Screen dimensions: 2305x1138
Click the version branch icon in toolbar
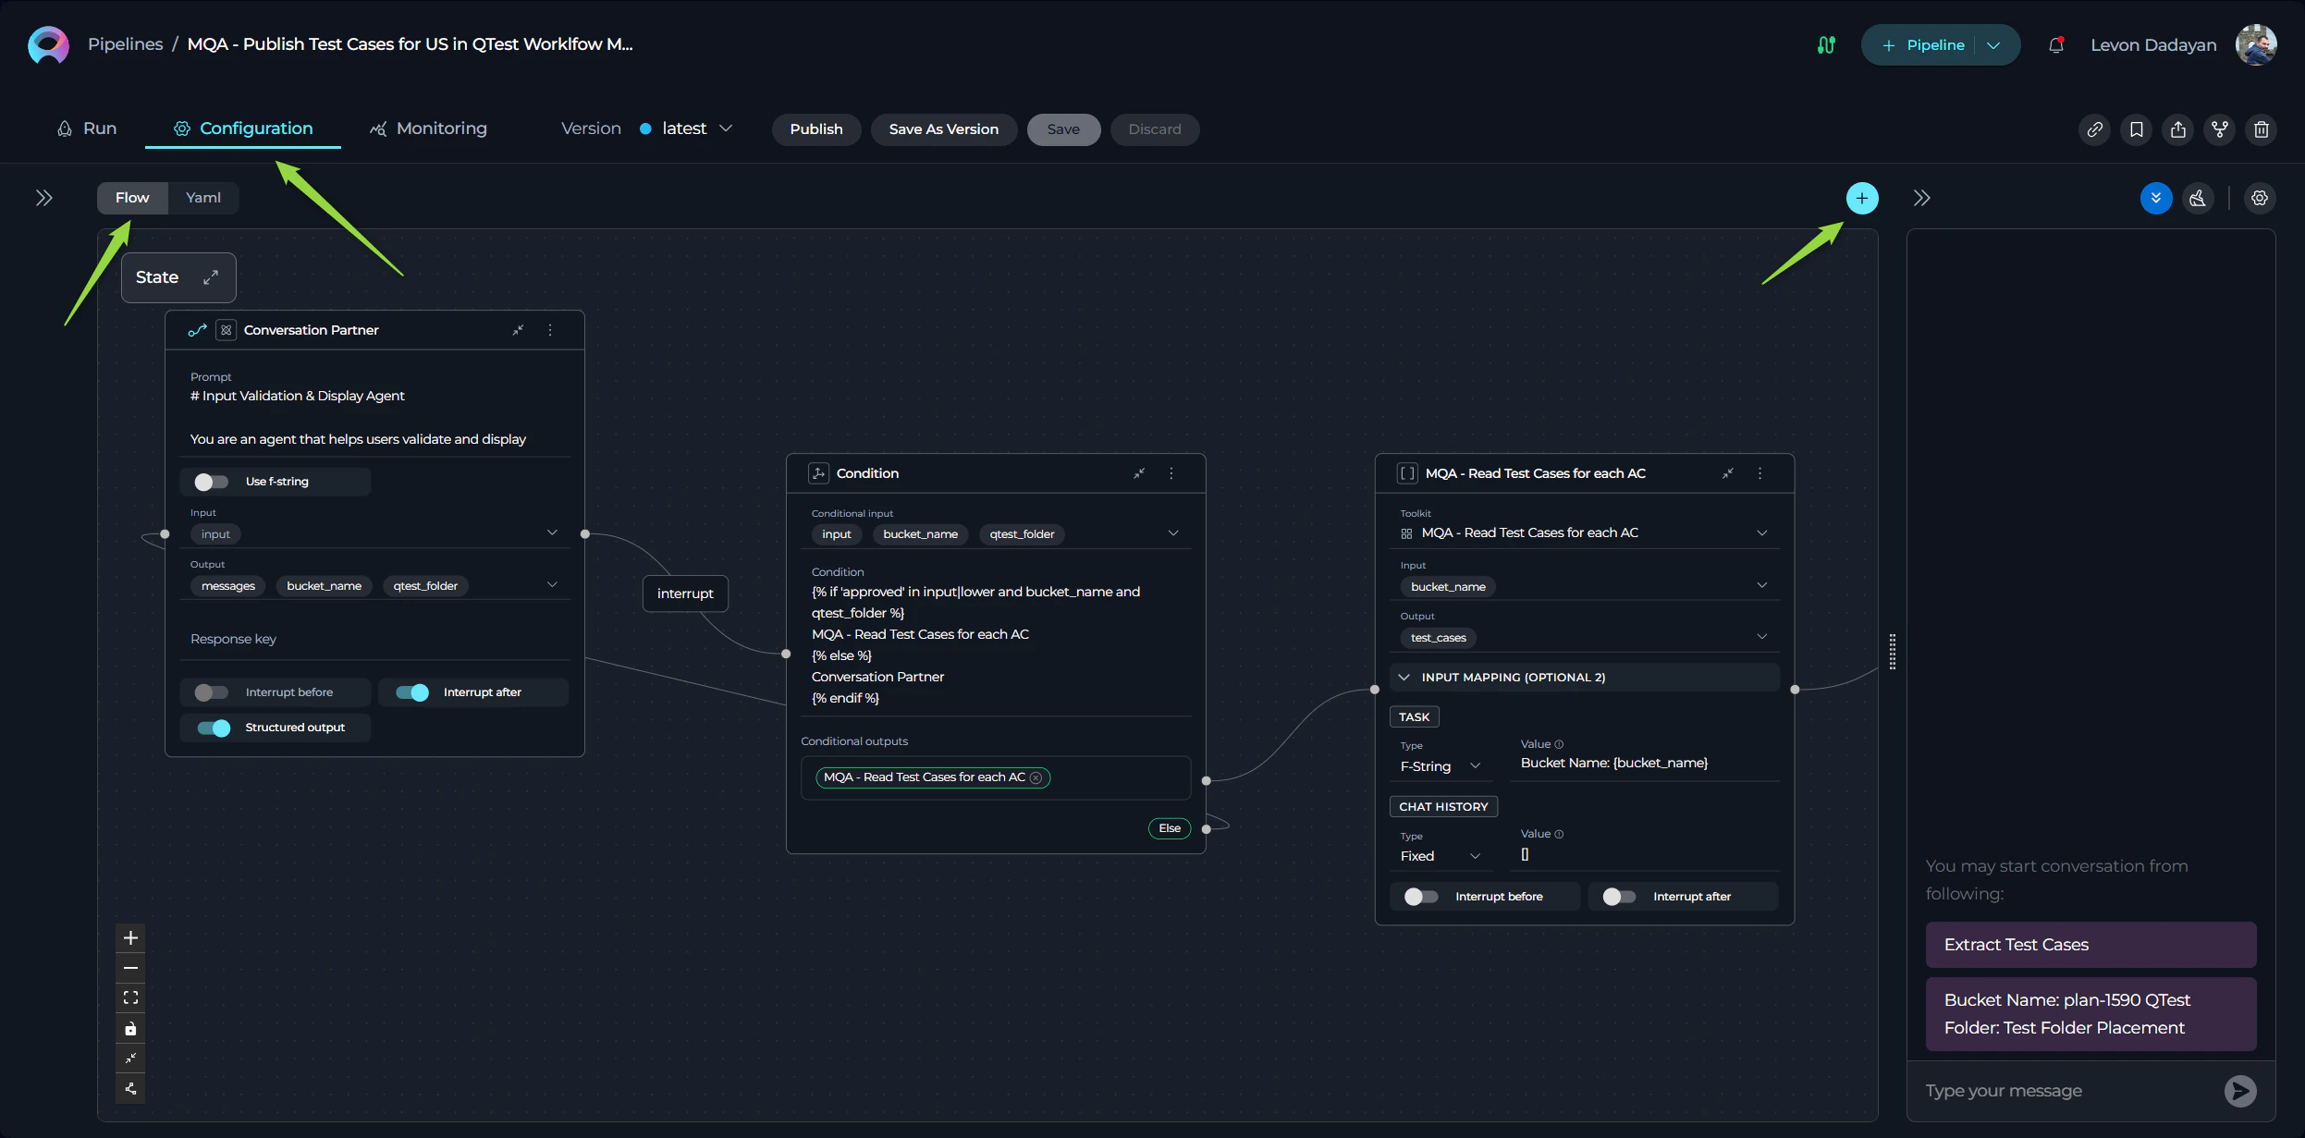pos(2220,129)
